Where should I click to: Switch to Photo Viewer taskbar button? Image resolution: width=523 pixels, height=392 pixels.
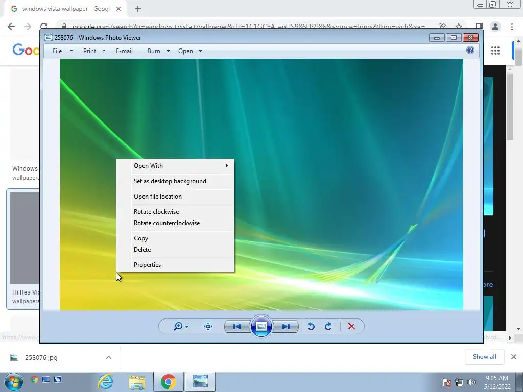200,382
